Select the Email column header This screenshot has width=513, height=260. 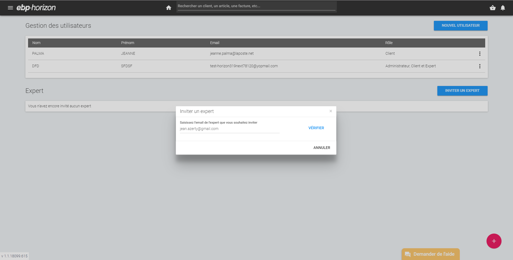[215, 43]
